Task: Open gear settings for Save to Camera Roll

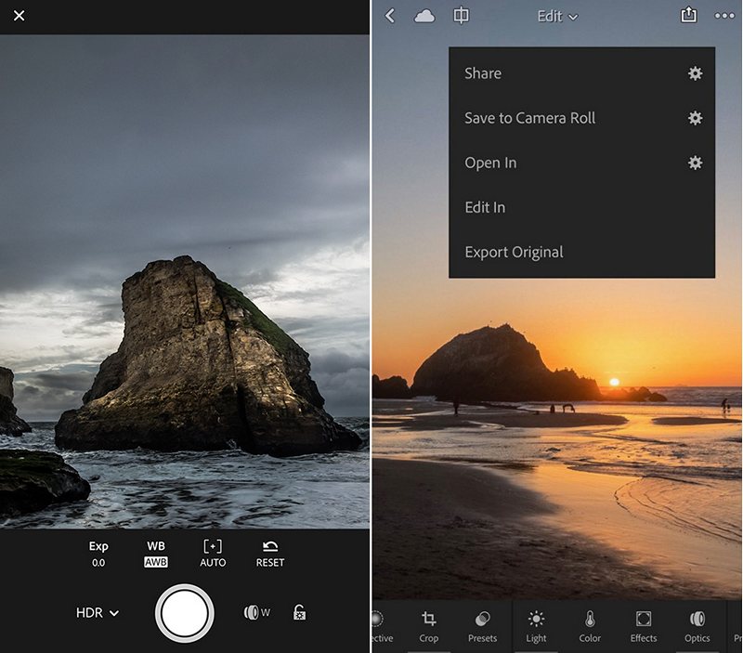Action: [695, 118]
